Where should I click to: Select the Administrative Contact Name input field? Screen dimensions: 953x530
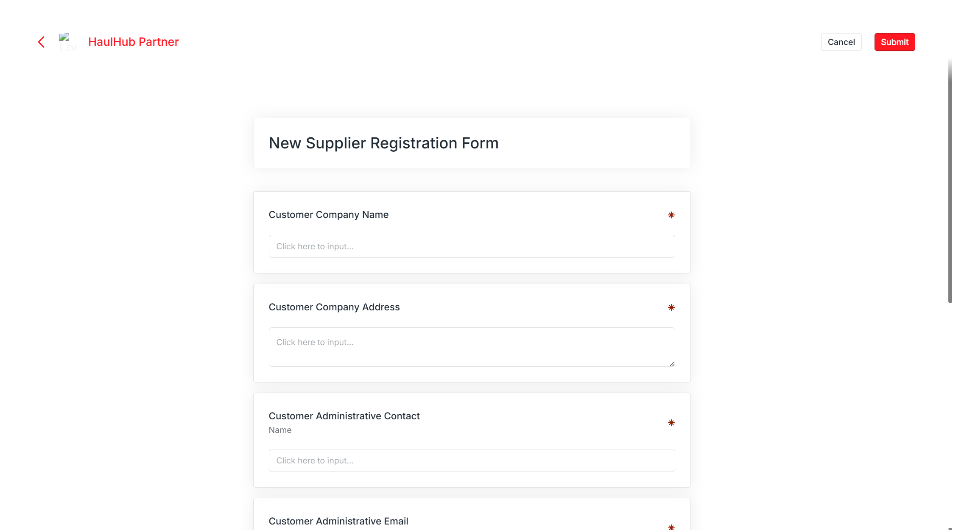(x=472, y=460)
